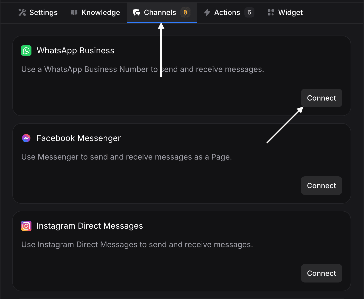Click the Actions lightning bolt icon

(207, 12)
